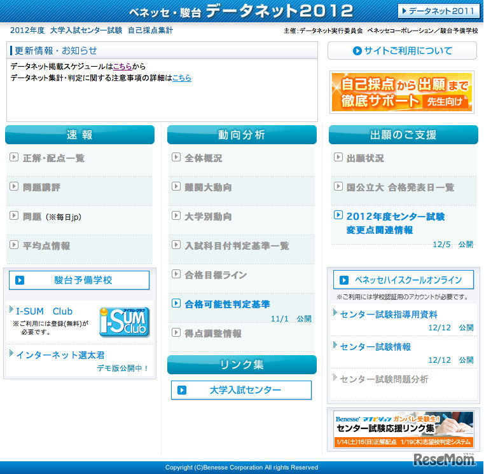Select the 入試科目付判定基準一覧 text entry
The width and height of the screenshot is (484, 474).
(x=237, y=246)
